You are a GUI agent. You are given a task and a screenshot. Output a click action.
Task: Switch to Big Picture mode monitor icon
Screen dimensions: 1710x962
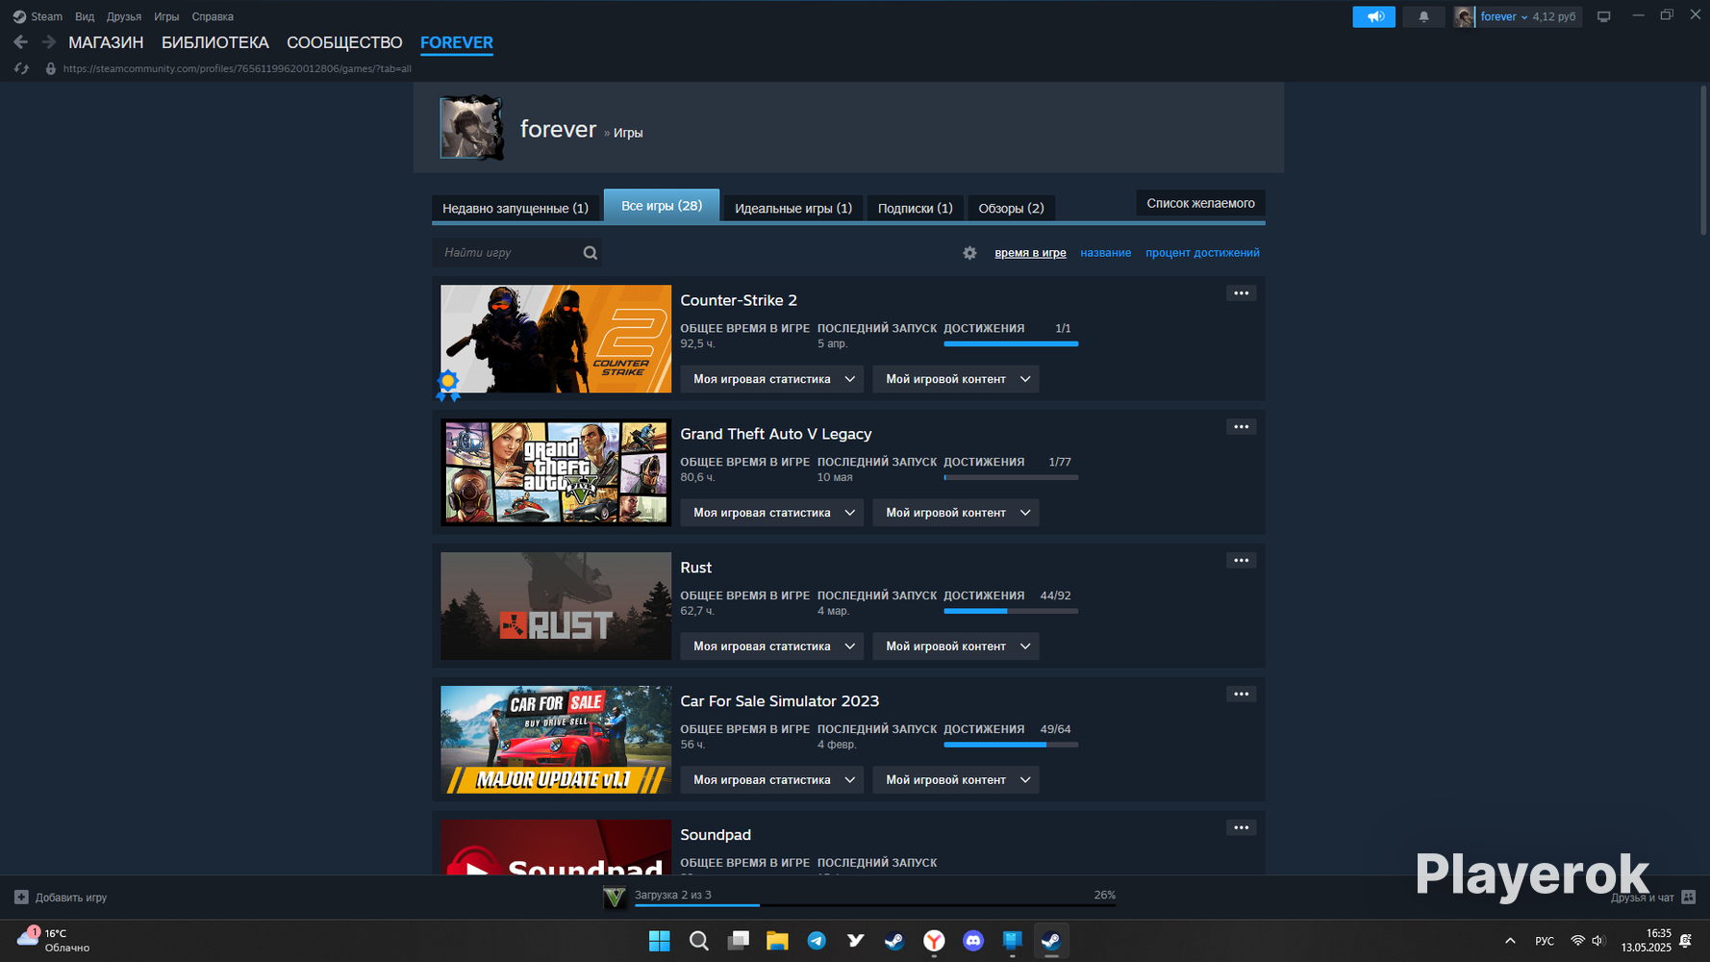[1603, 16]
